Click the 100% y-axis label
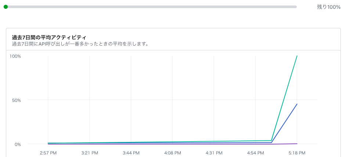The image size is (346, 157). click(15, 56)
